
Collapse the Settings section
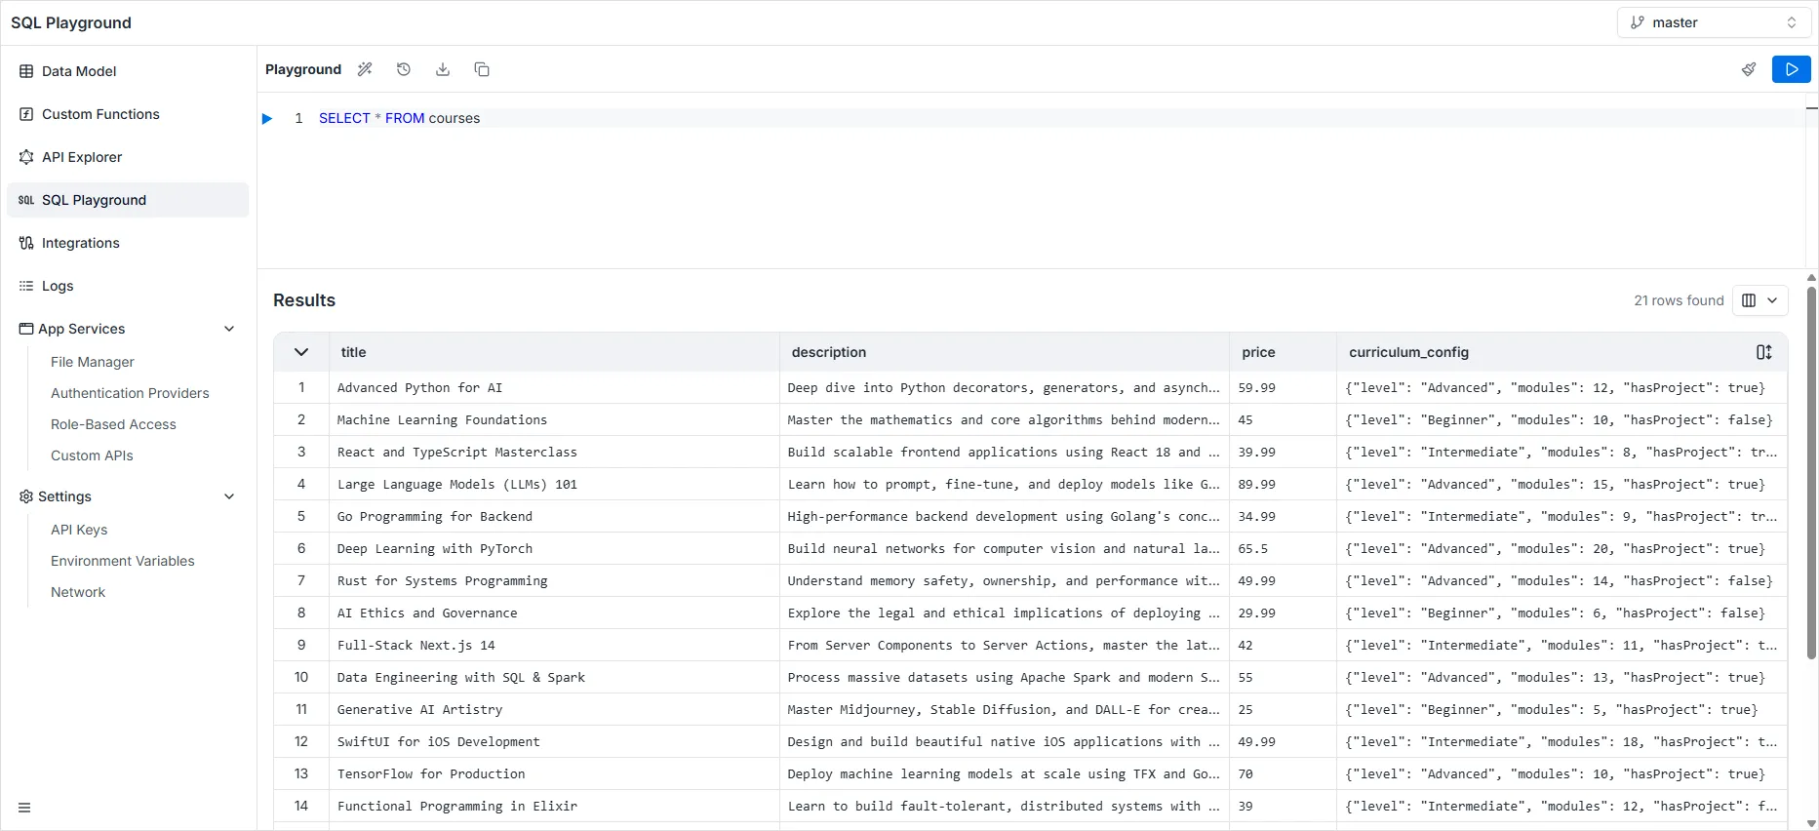[x=229, y=496]
